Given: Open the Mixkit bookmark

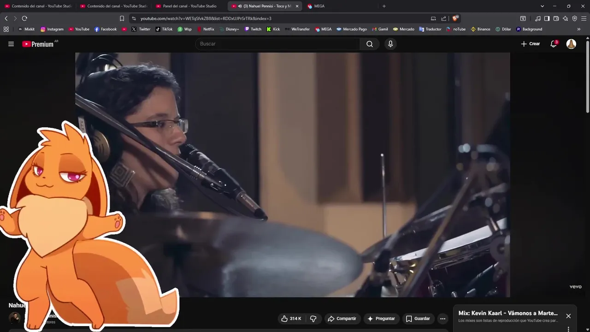Looking at the screenshot, I should (x=26, y=29).
